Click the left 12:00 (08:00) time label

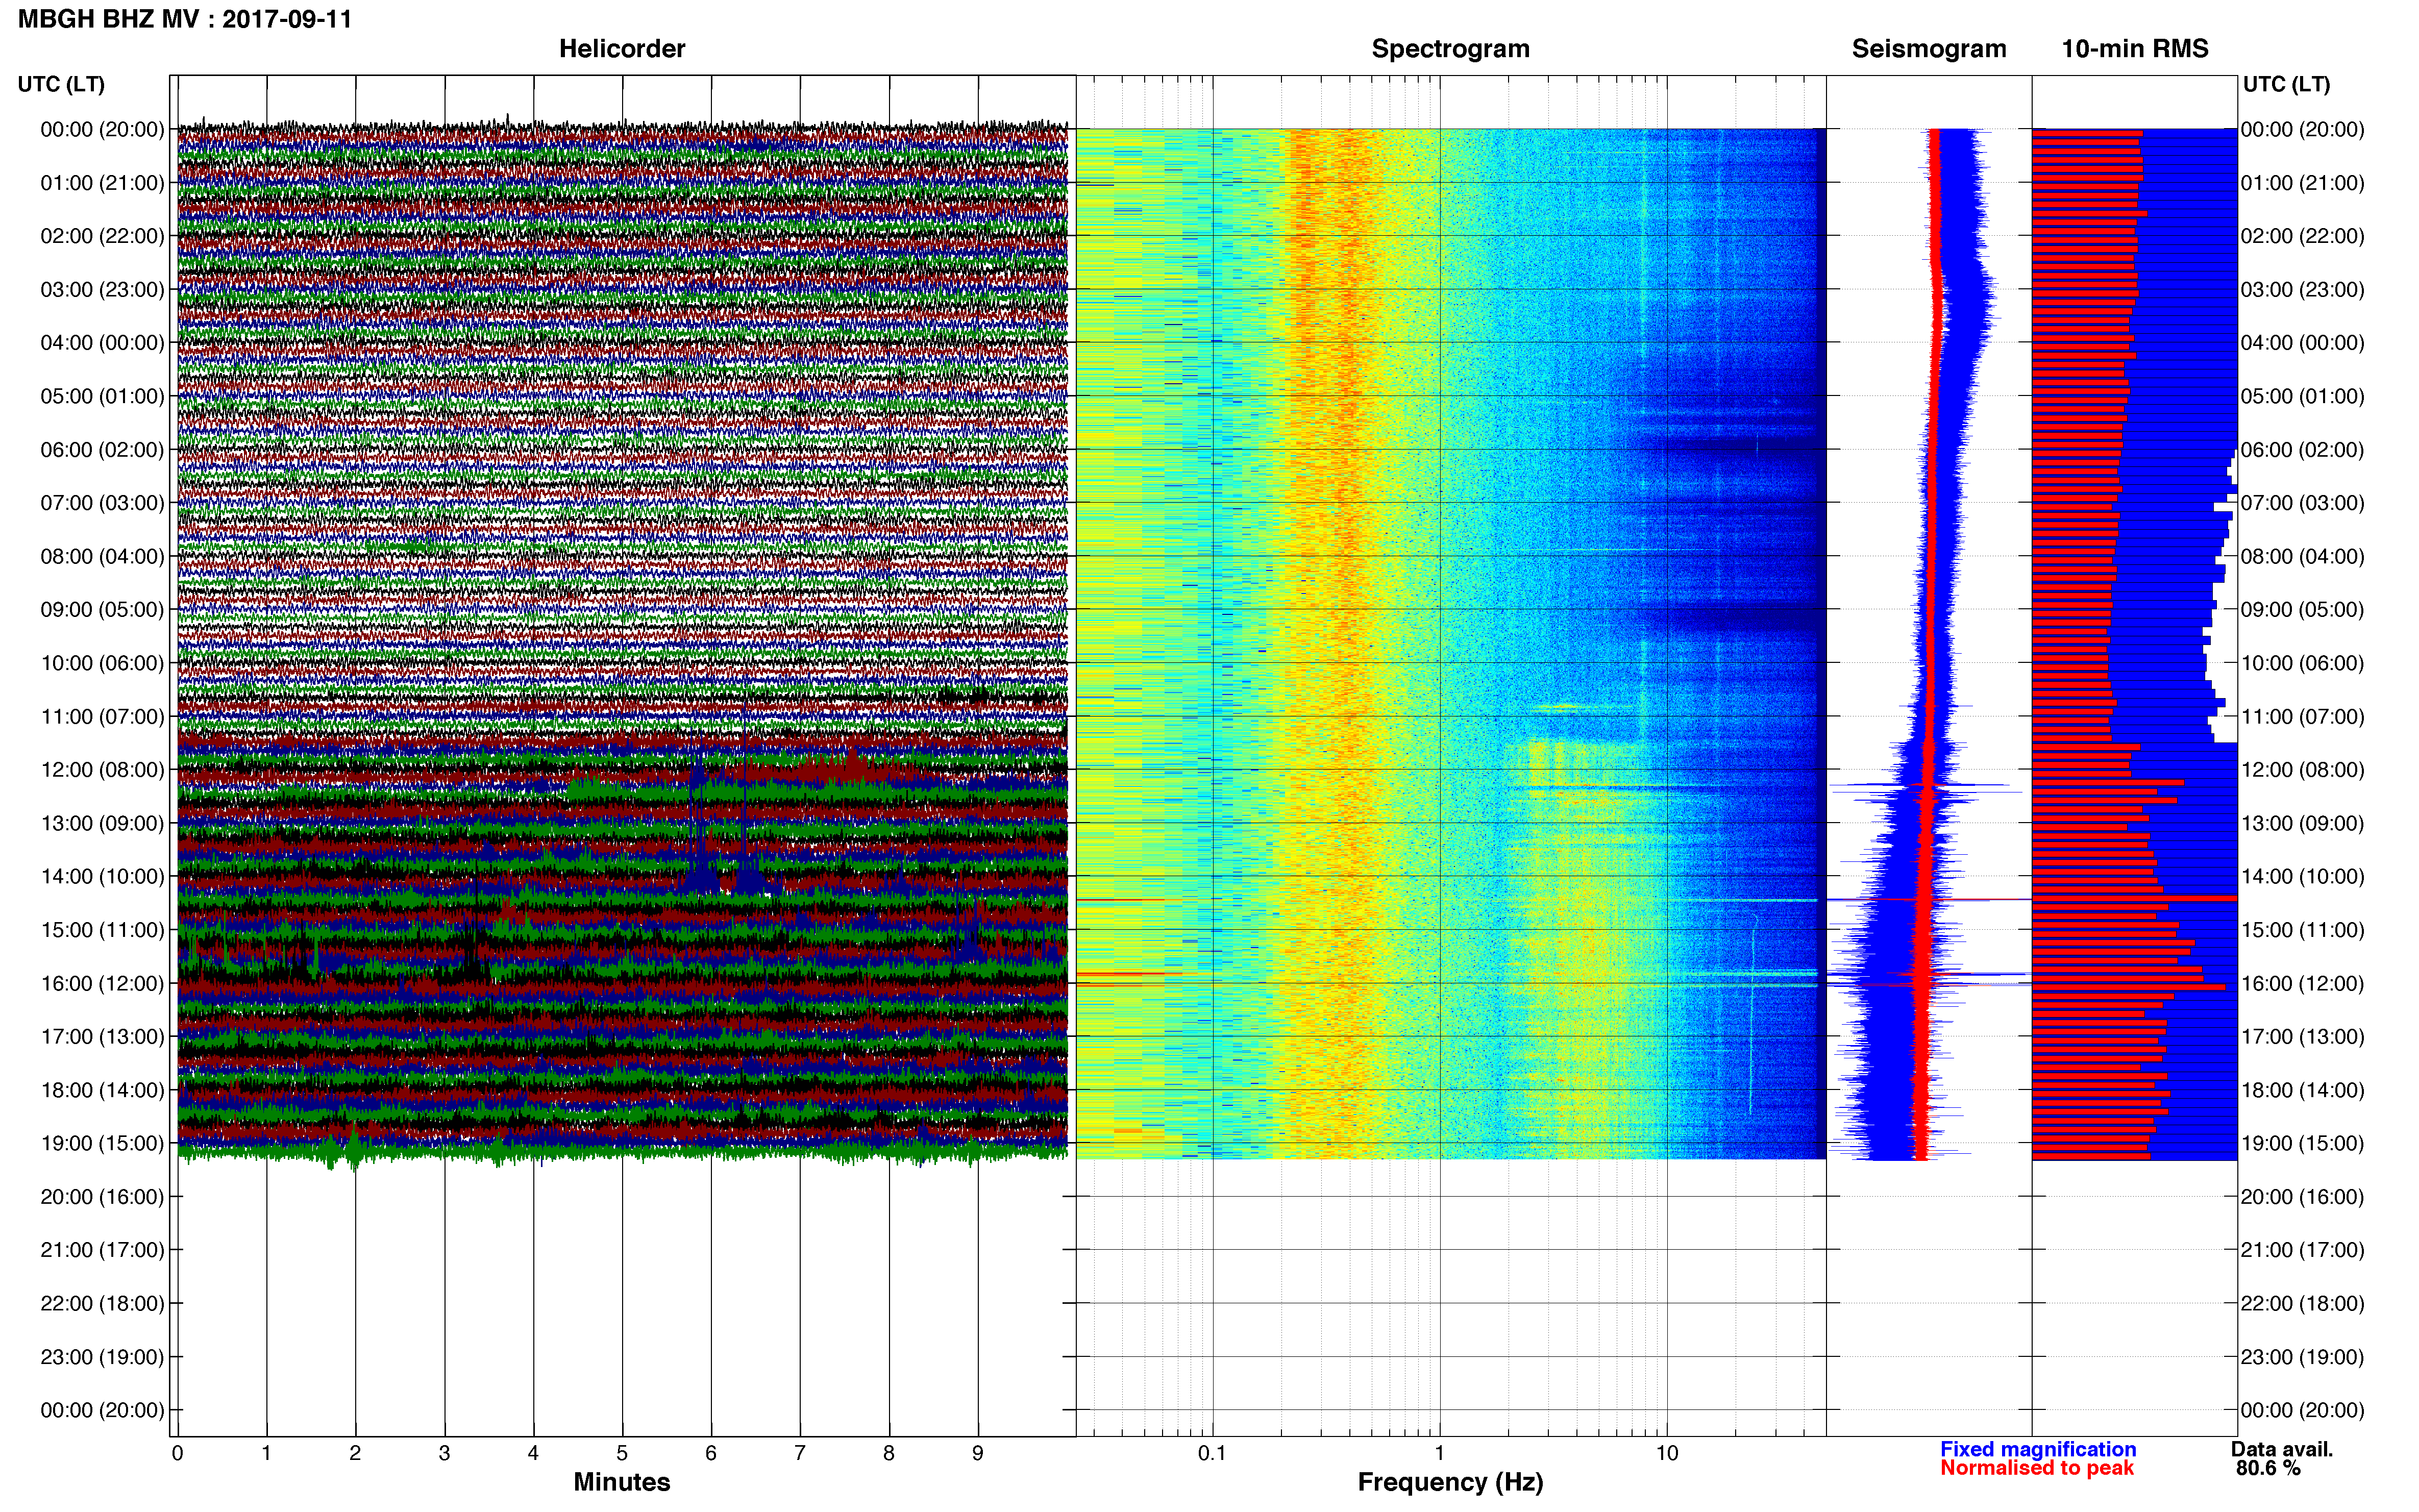[x=102, y=770]
